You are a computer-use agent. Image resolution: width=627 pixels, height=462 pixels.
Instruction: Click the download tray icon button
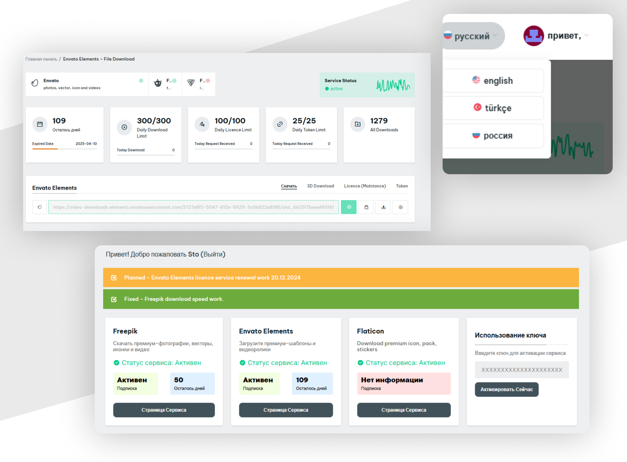click(383, 207)
